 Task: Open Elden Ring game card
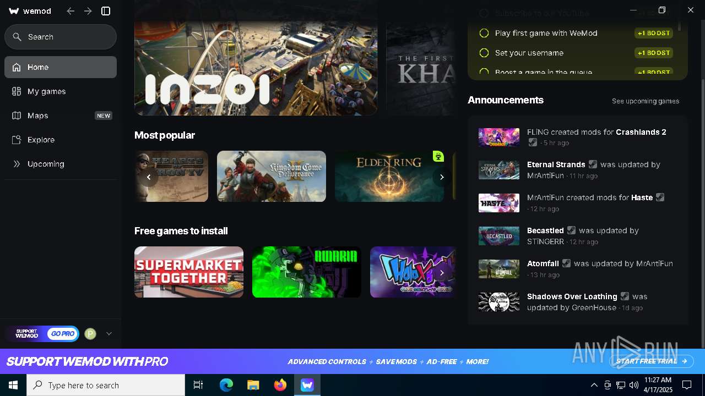pos(389,176)
